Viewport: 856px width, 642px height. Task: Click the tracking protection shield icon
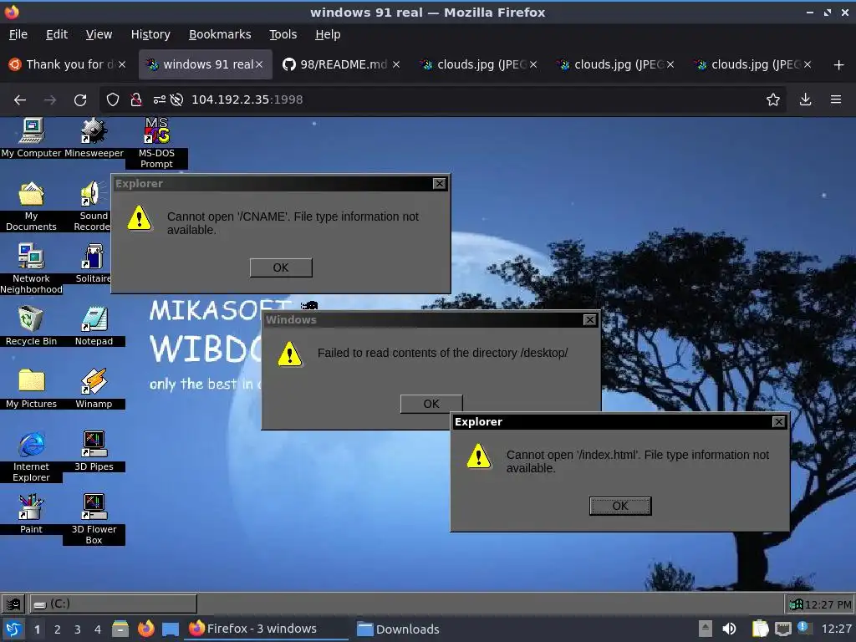113,100
